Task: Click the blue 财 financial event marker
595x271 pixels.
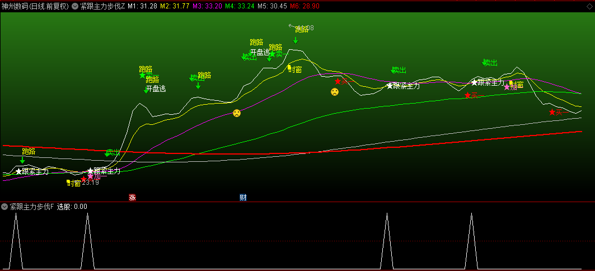Action: (243, 197)
